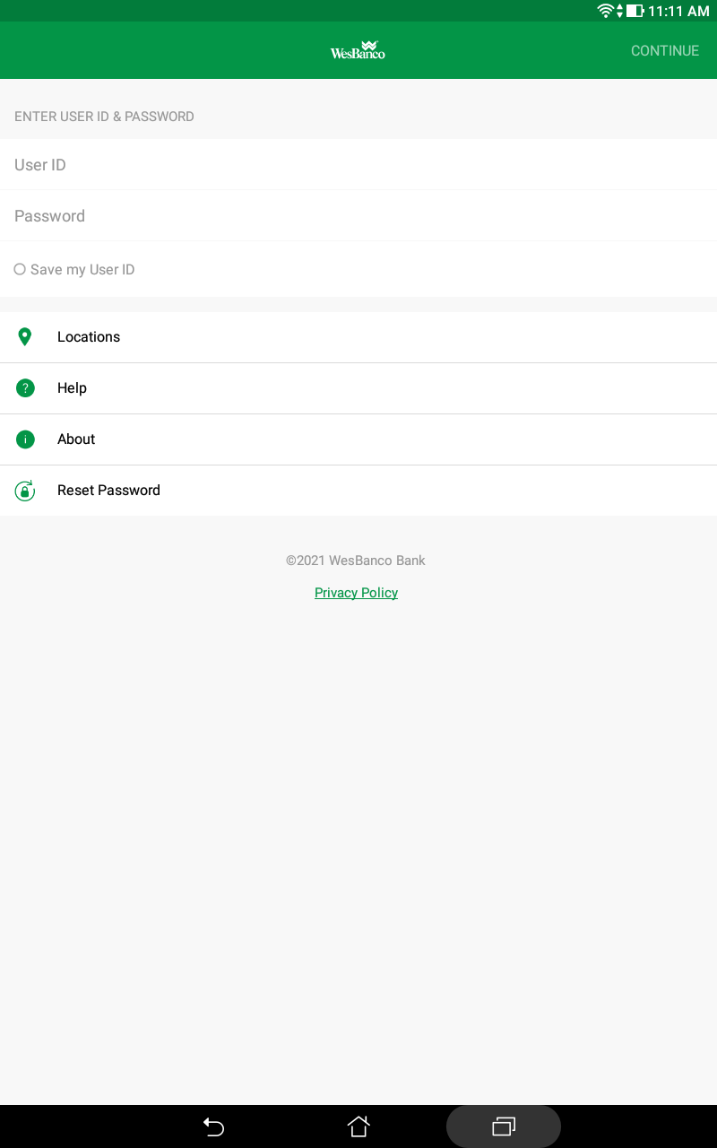
Task: Open the About menu item
Action: pyautogui.click(x=358, y=439)
